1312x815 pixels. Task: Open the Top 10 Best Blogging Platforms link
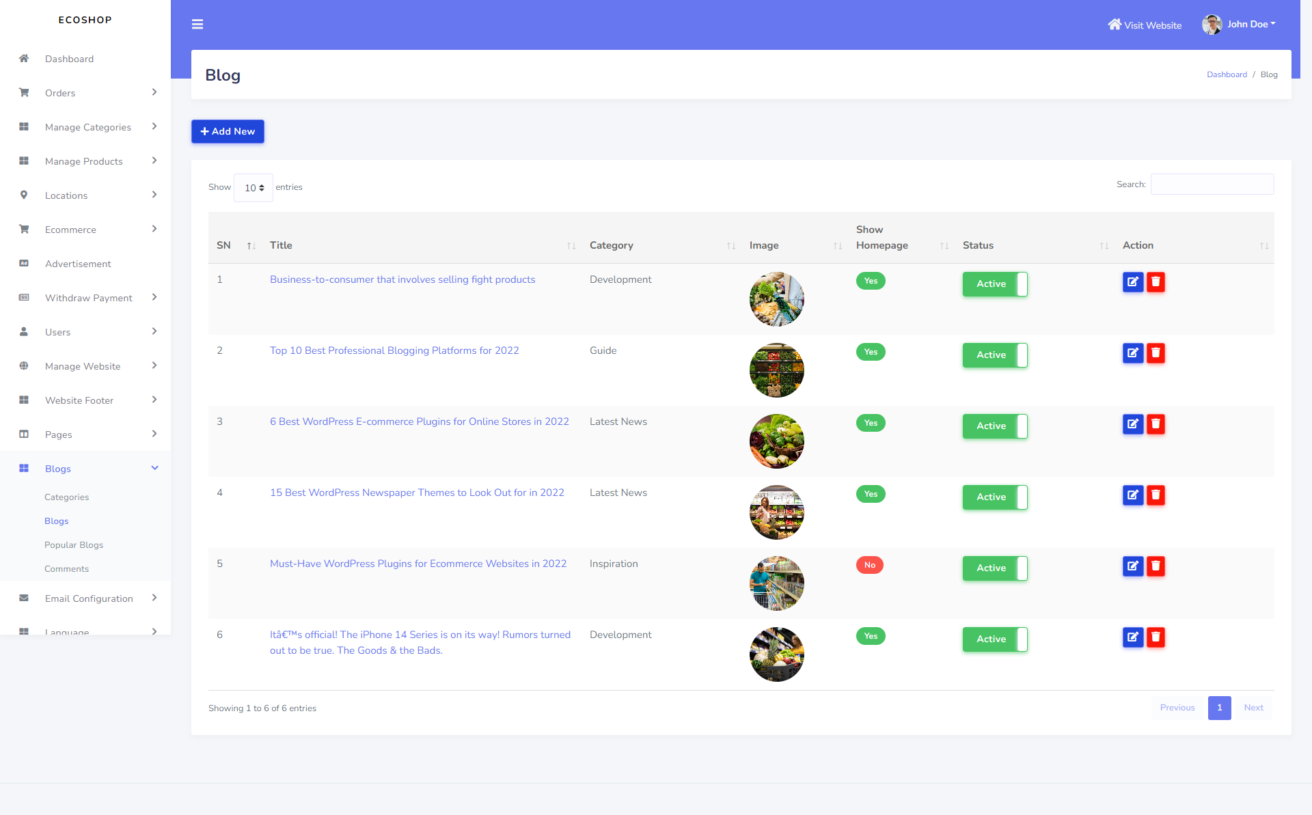[x=394, y=350]
